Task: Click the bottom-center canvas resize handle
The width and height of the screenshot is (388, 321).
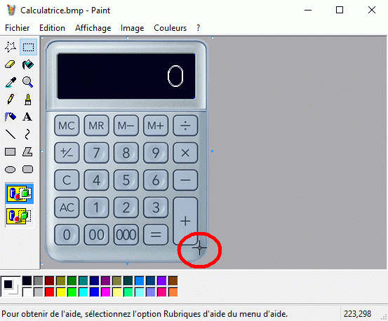Action: 127,264
